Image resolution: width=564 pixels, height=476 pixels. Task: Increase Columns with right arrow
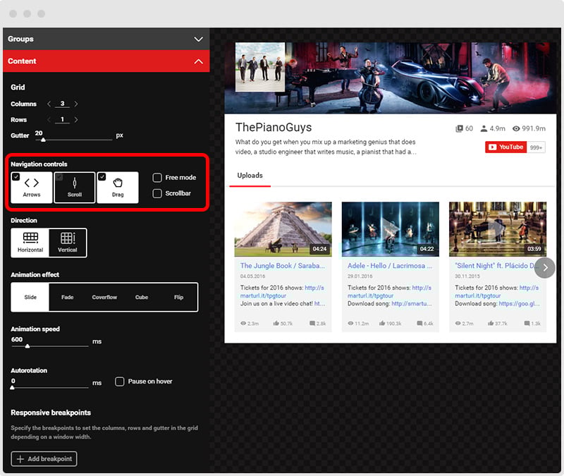76,104
